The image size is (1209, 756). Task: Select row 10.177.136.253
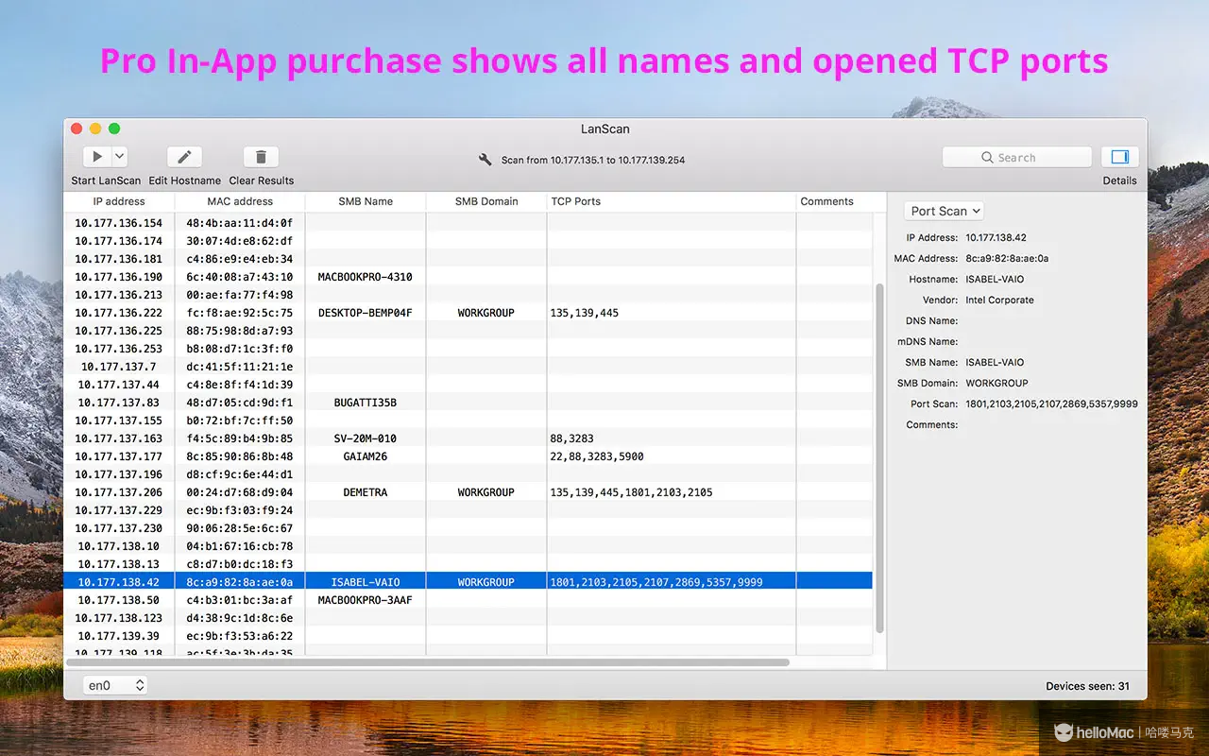coord(468,349)
